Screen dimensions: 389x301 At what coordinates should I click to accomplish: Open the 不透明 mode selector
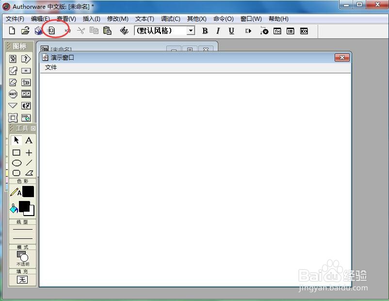coord(23,259)
